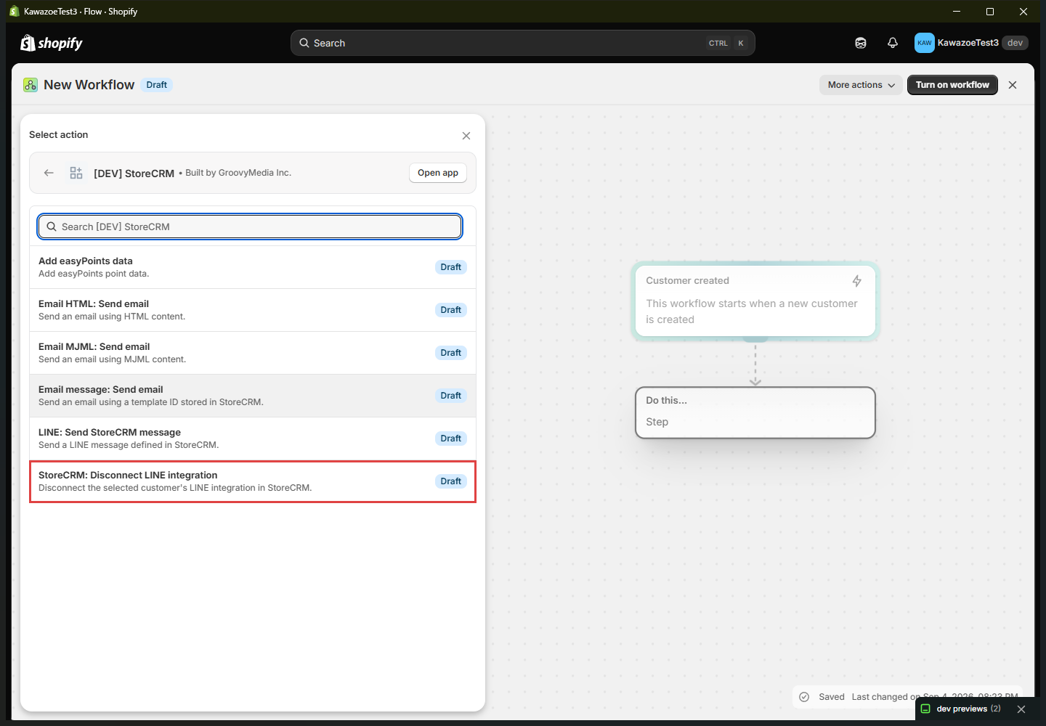Click the Draft badge on Email MJML row
Screen dimensions: 1046x726
[x=450, y=353]
